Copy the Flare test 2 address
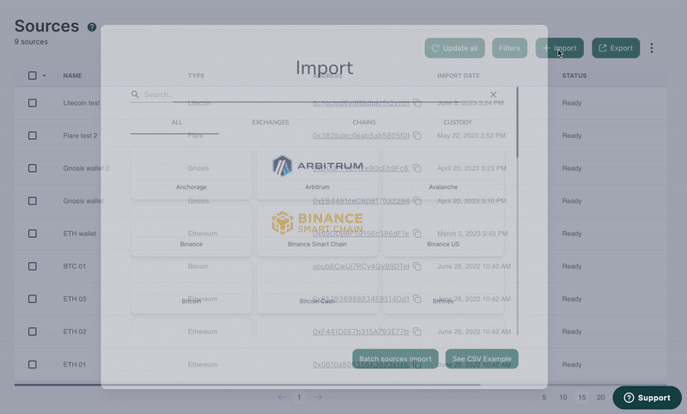 [417, 136]
